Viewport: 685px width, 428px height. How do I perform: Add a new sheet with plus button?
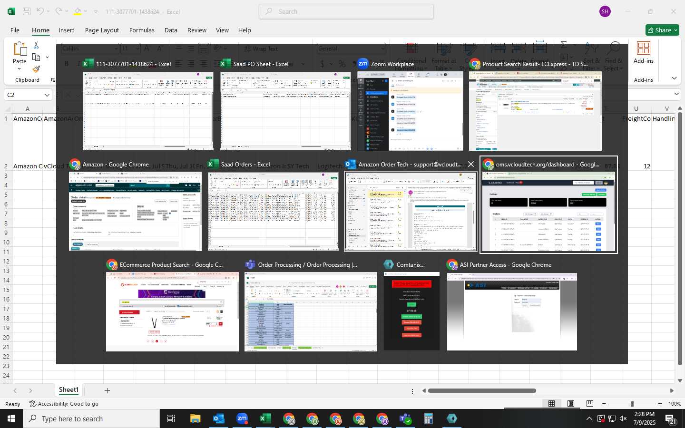point(107,390)
